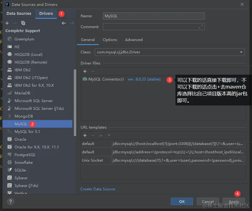Select IBM Db2 for 9.X, 10.X driver
Screen dimensions: 252x211
37,85
